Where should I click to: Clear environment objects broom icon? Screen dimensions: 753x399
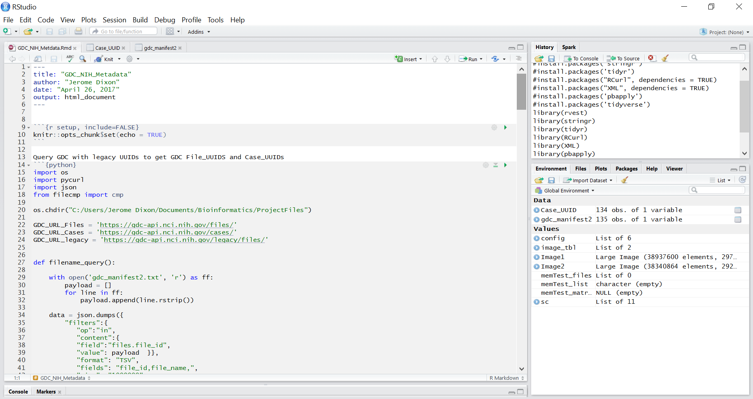[x=625, y=180]
